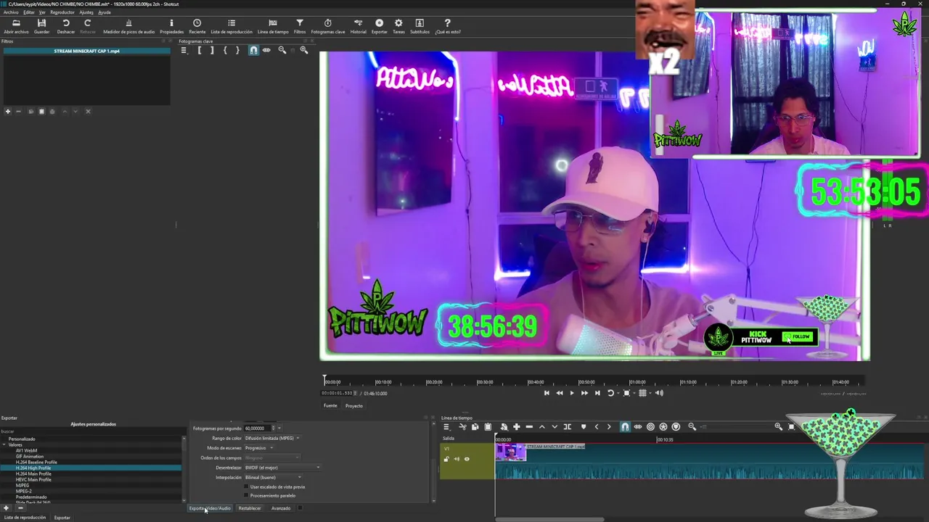The image size is (929, 522).
Task: Toggle lock on track V1
Action: (446, 459)
